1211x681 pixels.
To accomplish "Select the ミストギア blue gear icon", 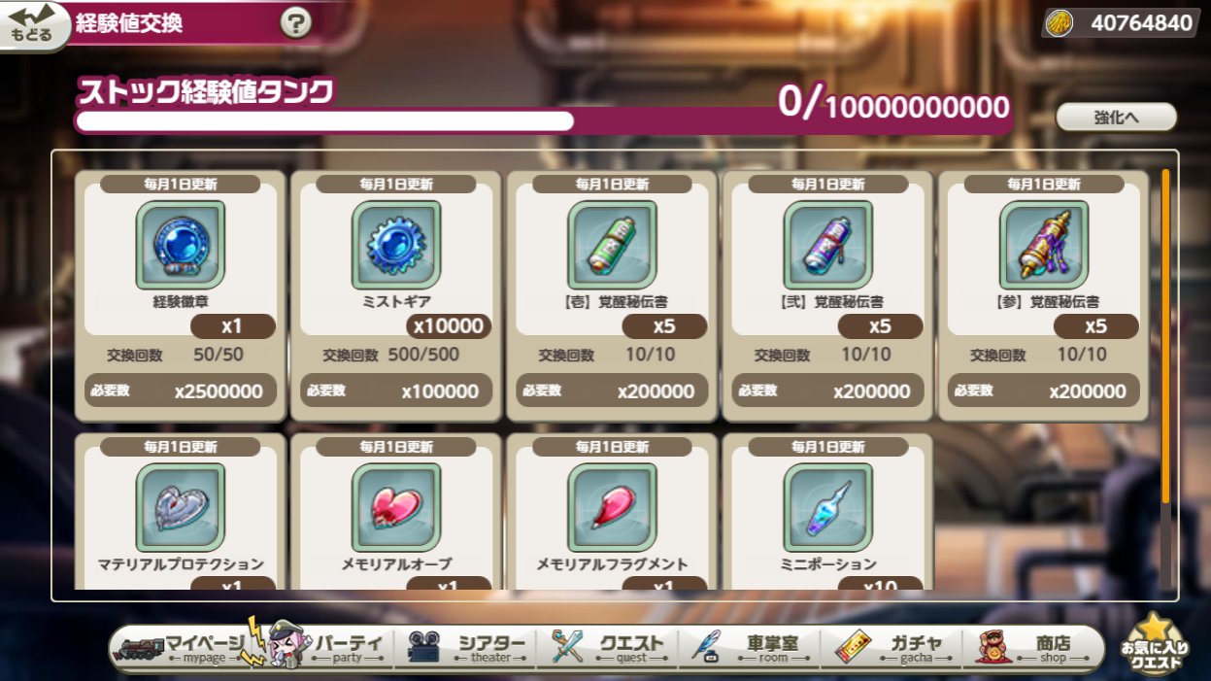I will pos(396,245).
